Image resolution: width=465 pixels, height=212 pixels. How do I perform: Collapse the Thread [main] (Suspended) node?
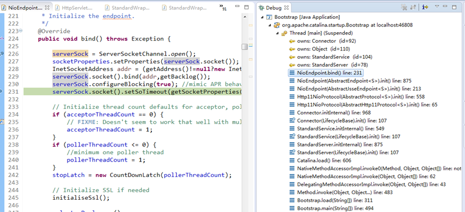[x=278, y=33]
